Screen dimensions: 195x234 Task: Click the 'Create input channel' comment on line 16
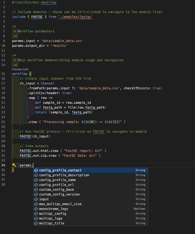[x=55, y=79]
